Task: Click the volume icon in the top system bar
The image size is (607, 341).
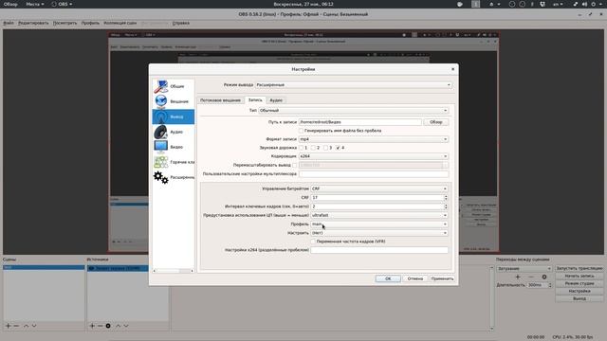Action: point(584,4)
